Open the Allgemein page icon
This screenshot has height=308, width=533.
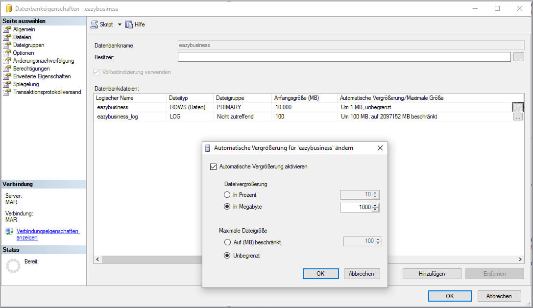(7, 29)
